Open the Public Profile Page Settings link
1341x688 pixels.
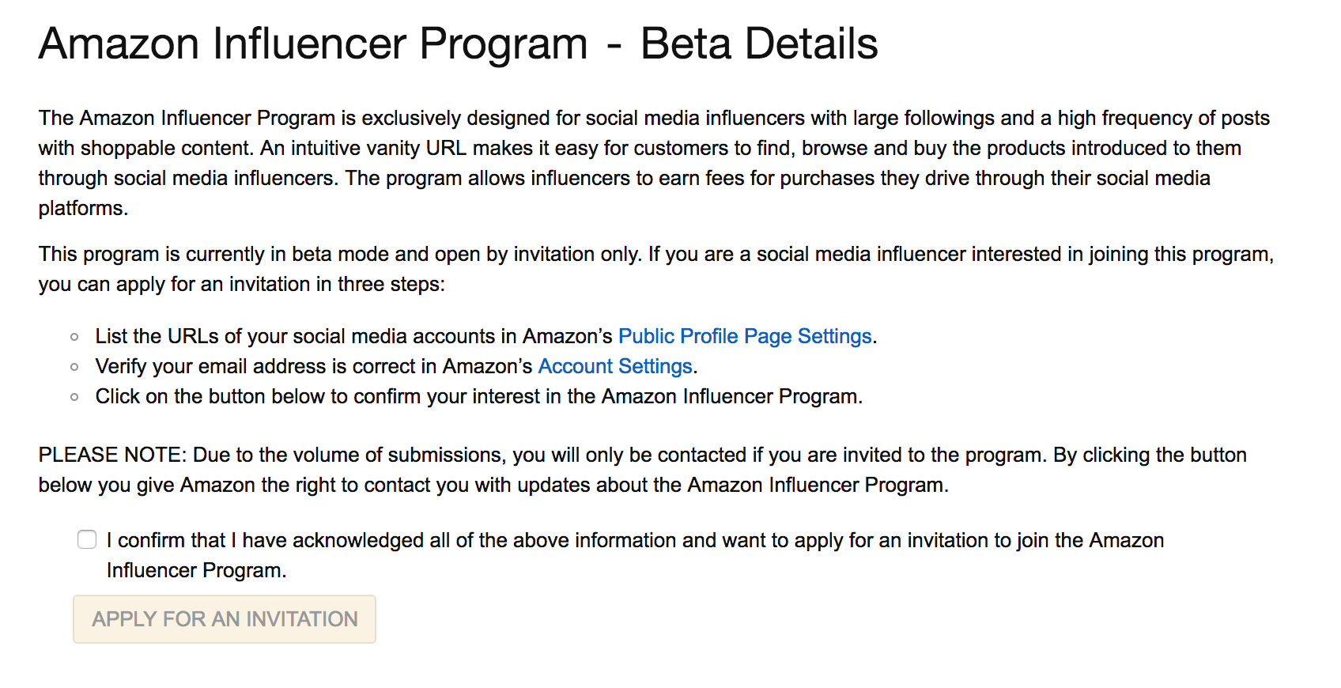click(x=744, y=337)
